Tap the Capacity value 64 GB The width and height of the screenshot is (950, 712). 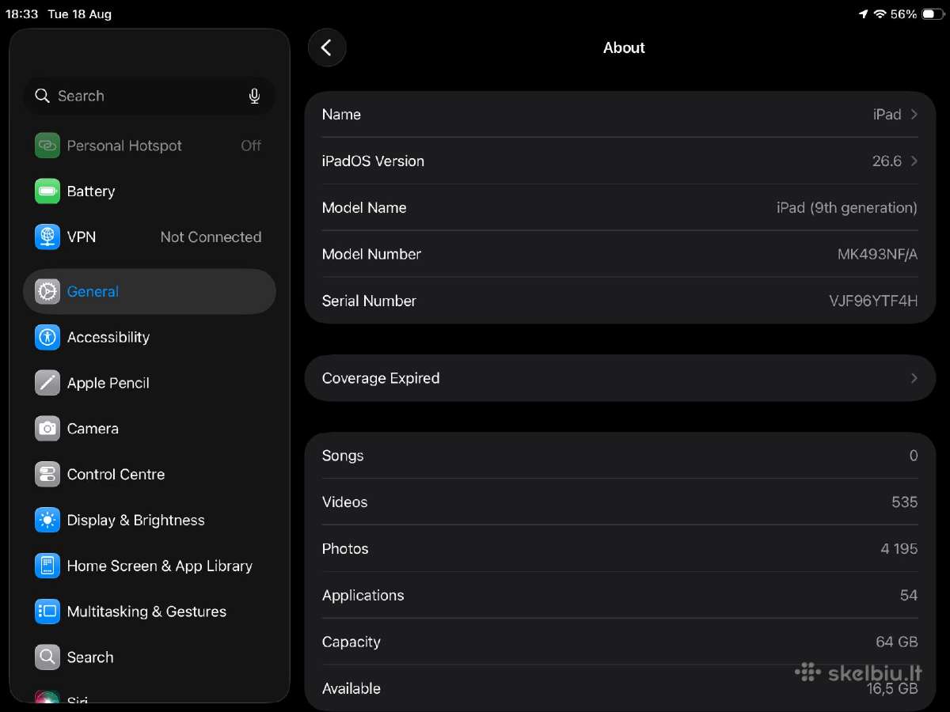[896, 642]
